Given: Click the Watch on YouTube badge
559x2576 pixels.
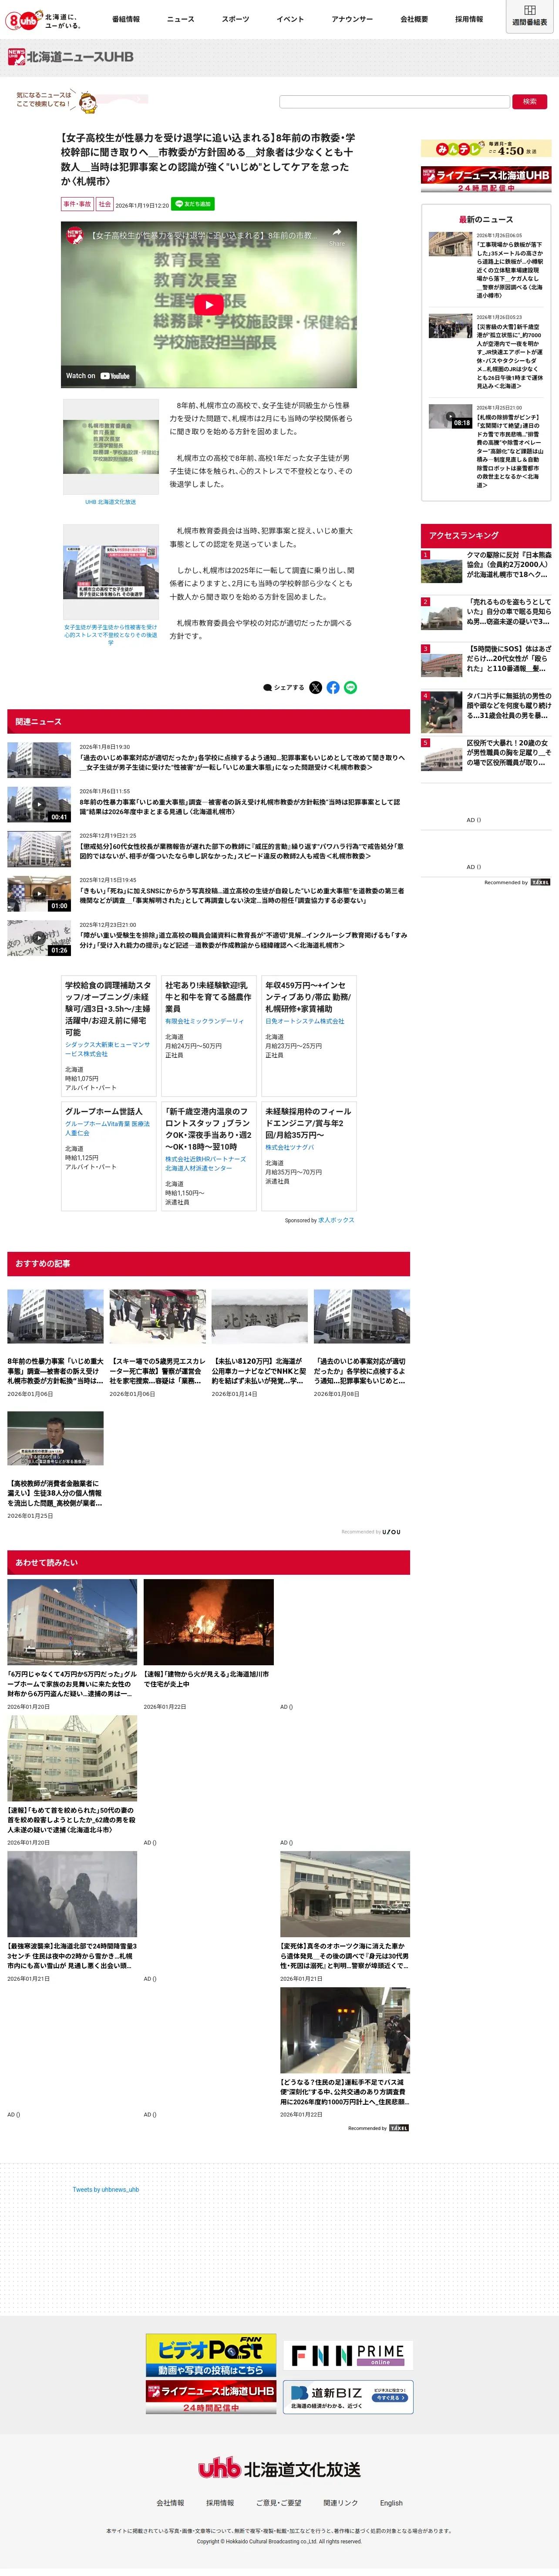Looking at the screenshot, I should click(x=97, y=376).
